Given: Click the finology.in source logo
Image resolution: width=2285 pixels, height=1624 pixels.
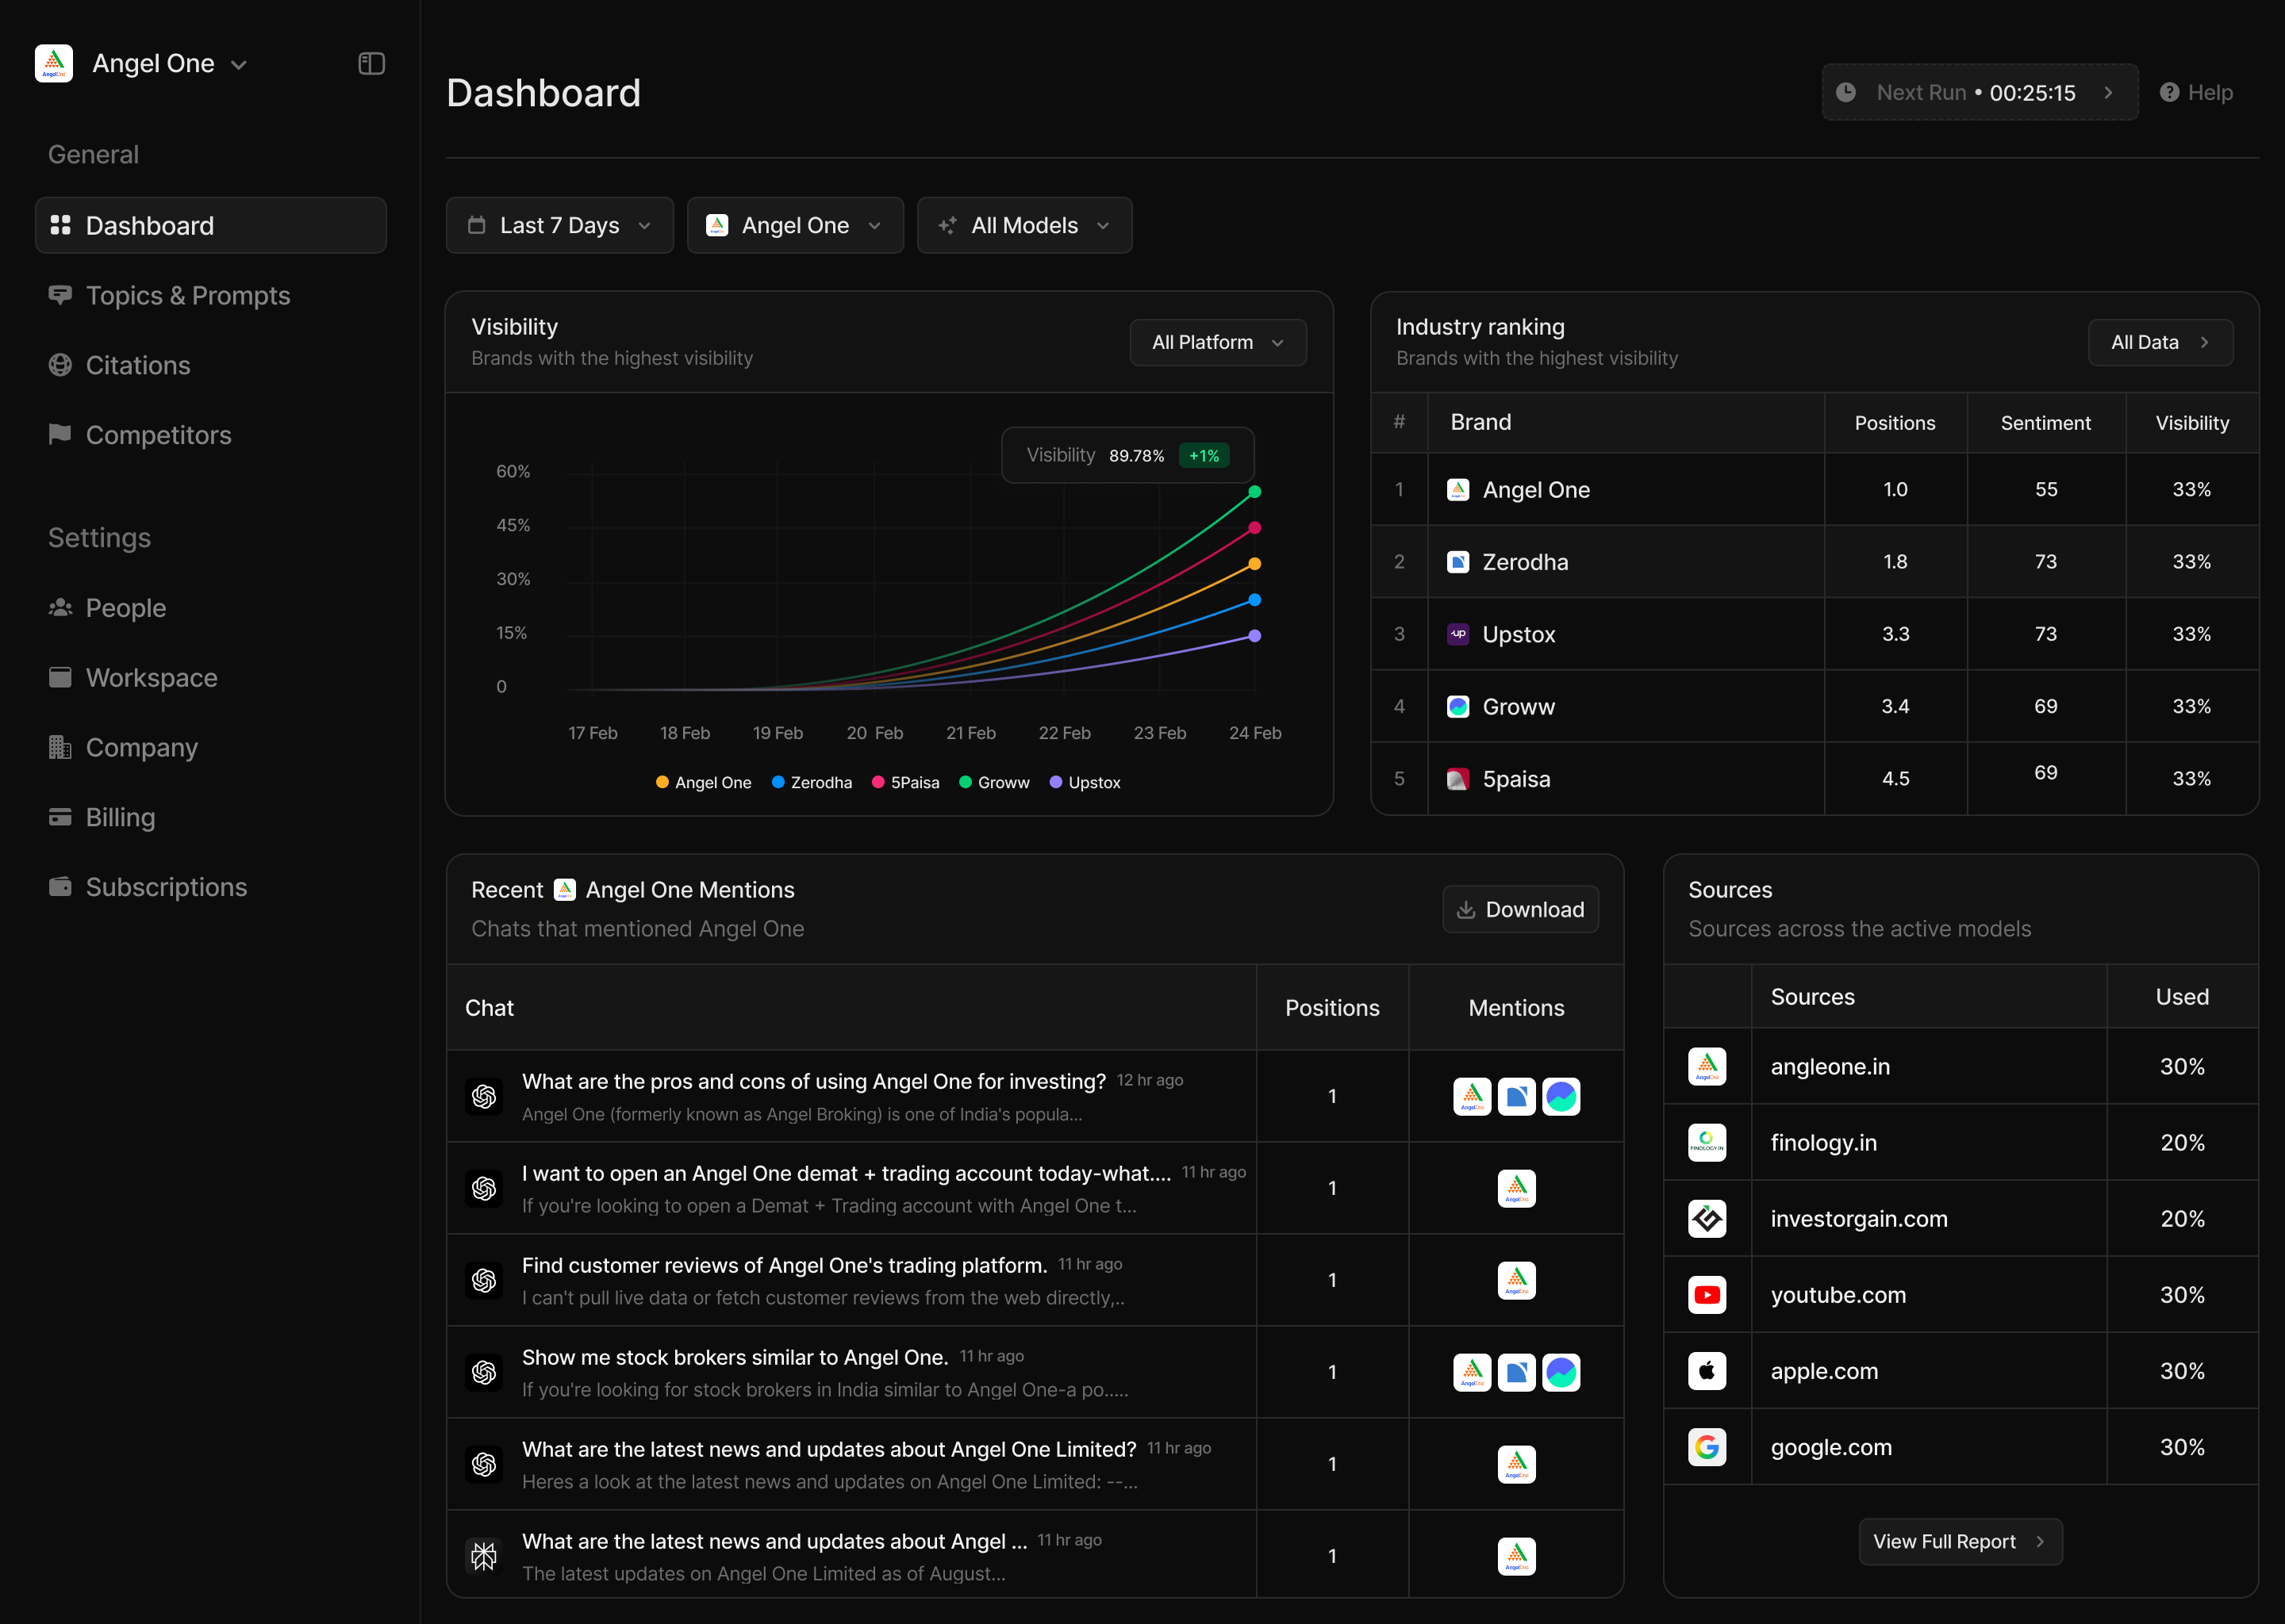Looking at the screenshot, I should [1707, 1143].
